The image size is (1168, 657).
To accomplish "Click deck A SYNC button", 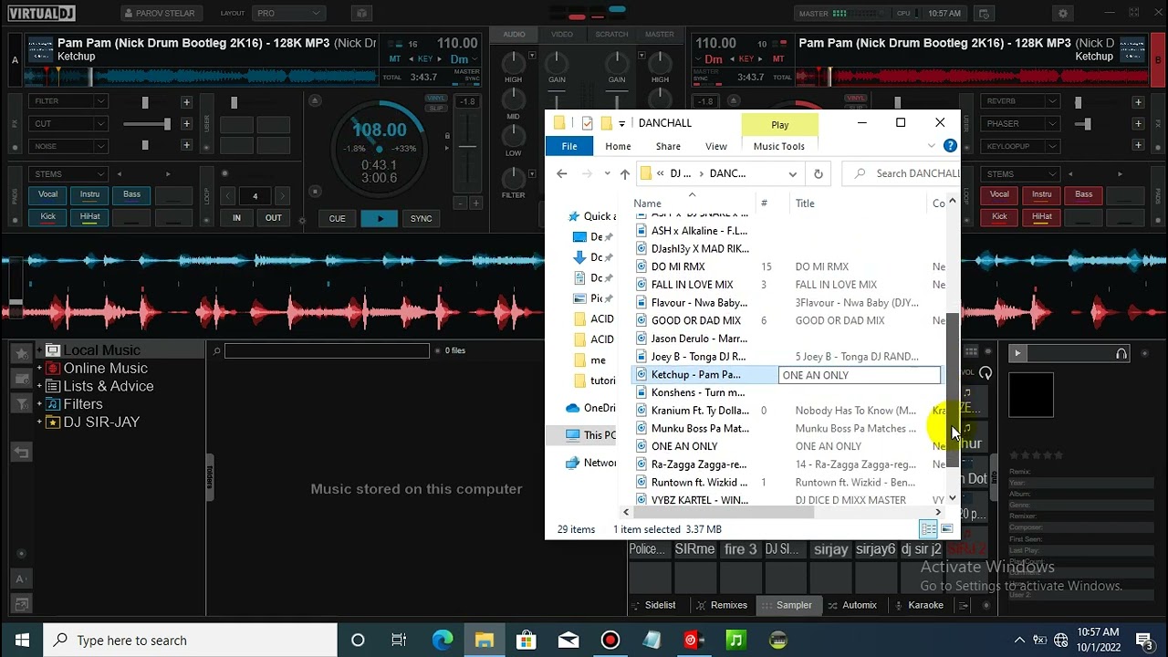I will coord(422,218).
